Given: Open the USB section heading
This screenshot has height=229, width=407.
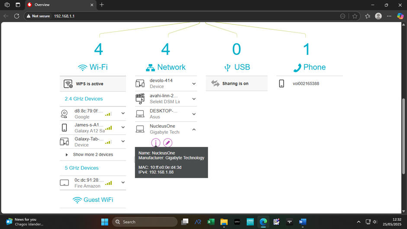Looking at the screenshot, I should 242,67.
